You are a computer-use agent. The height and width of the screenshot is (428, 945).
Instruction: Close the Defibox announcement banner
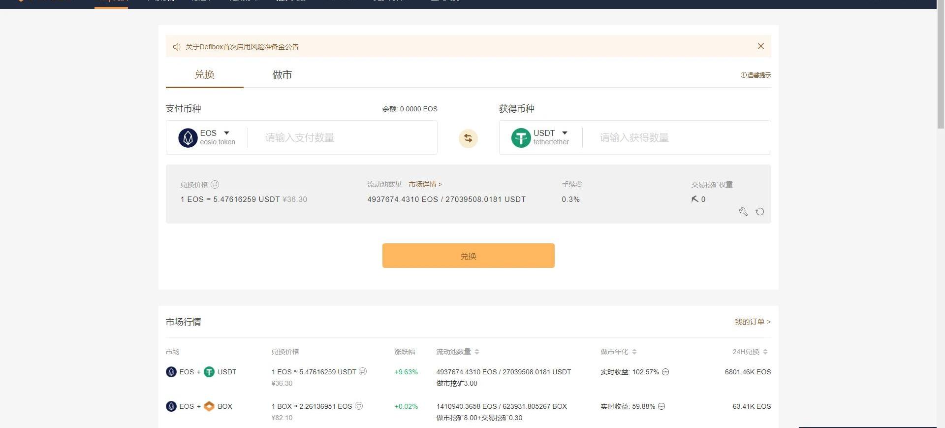coord(760,46)
